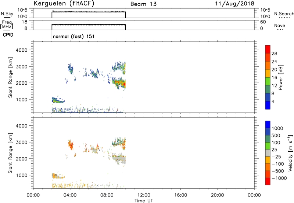Click the '500' label on Velocity colorbar

276,135
